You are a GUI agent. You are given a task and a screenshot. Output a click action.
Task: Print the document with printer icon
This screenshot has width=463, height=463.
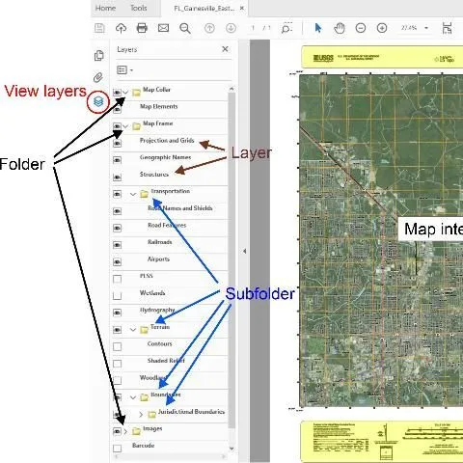142,28
